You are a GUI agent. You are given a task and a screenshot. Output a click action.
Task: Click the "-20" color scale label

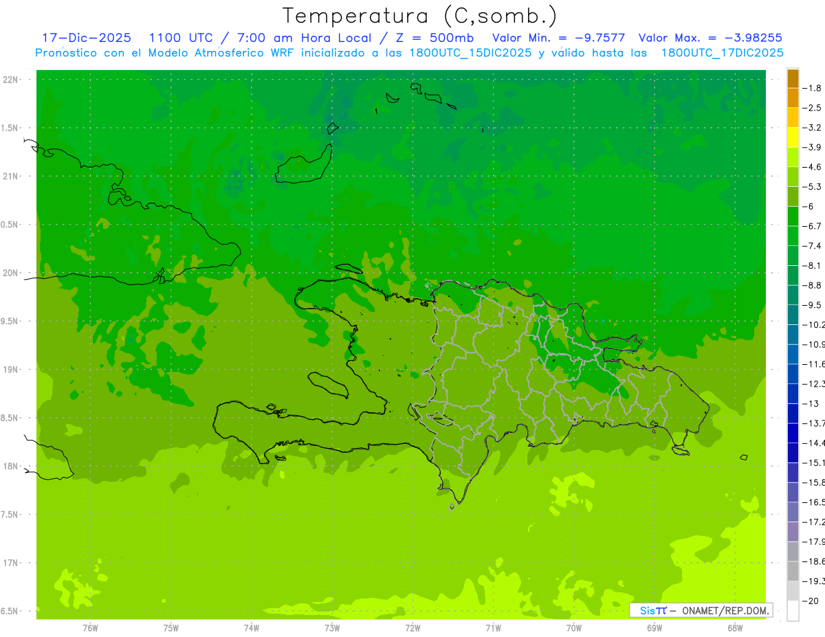(811, 601)
